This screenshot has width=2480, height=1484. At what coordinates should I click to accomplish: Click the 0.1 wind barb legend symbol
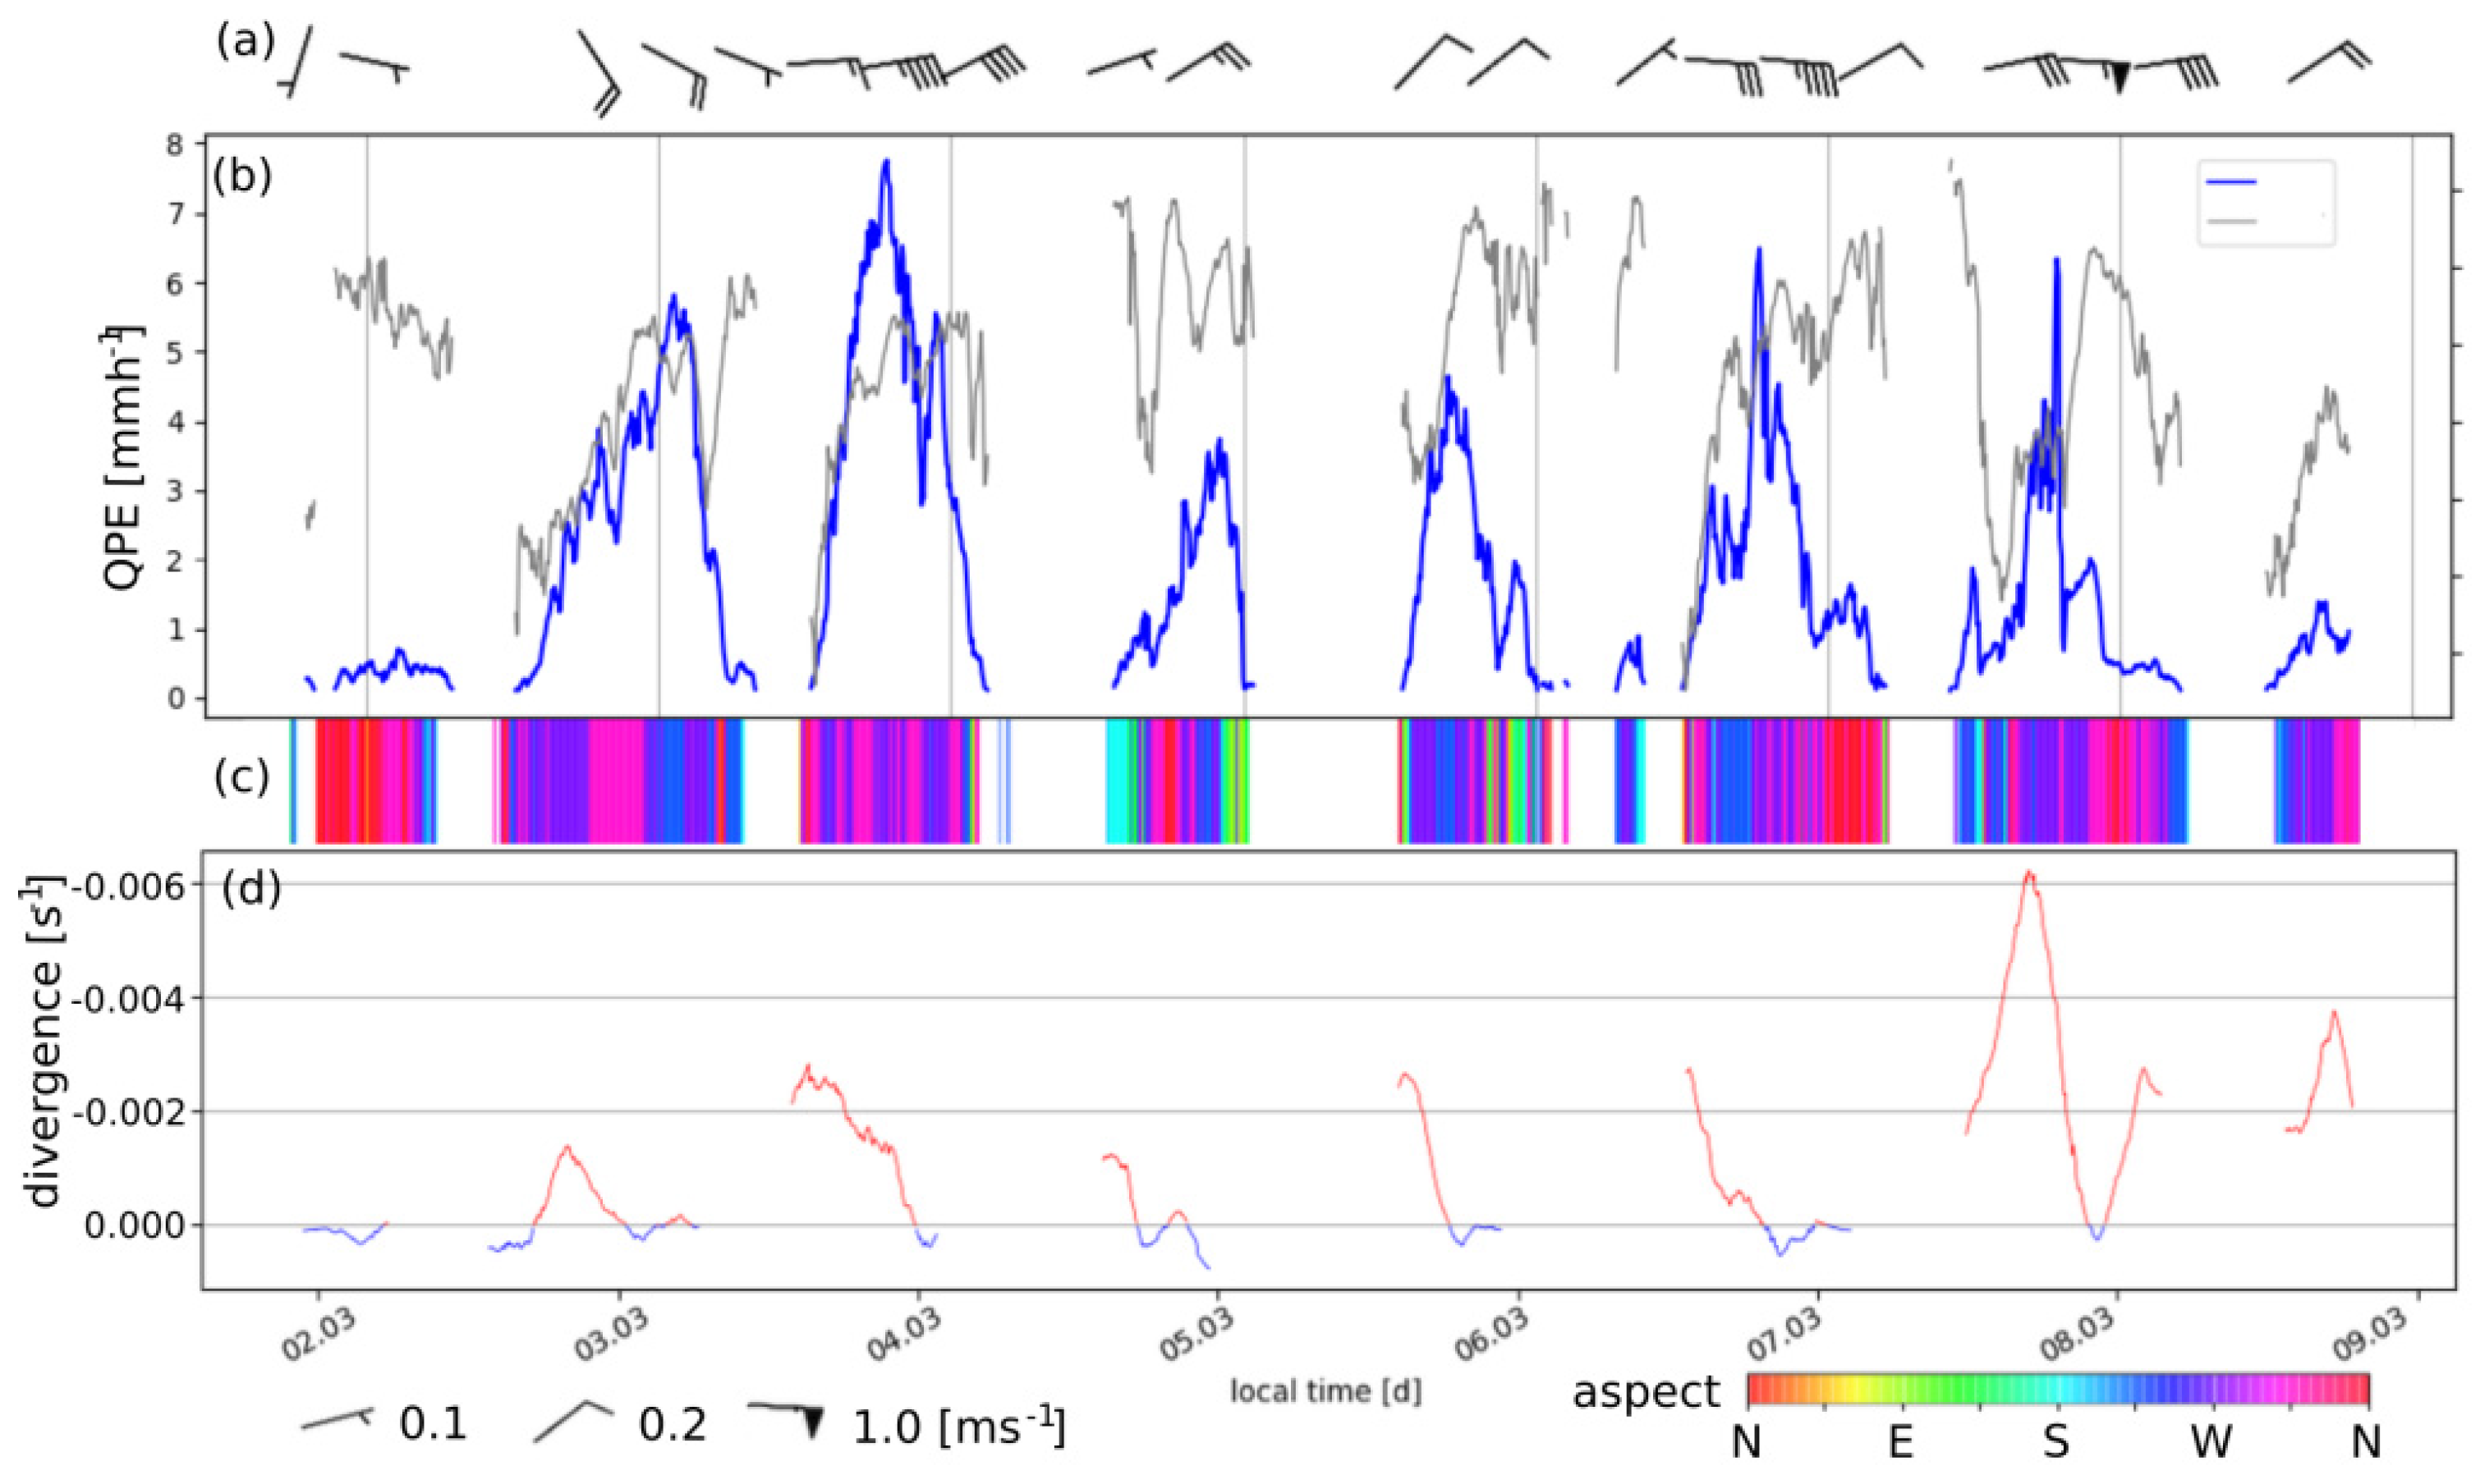pos(338,1419)
